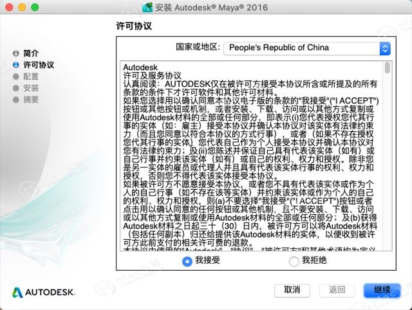Click the 返回 button
This screenshot has height=310, width=412.
tap(337, 291)
